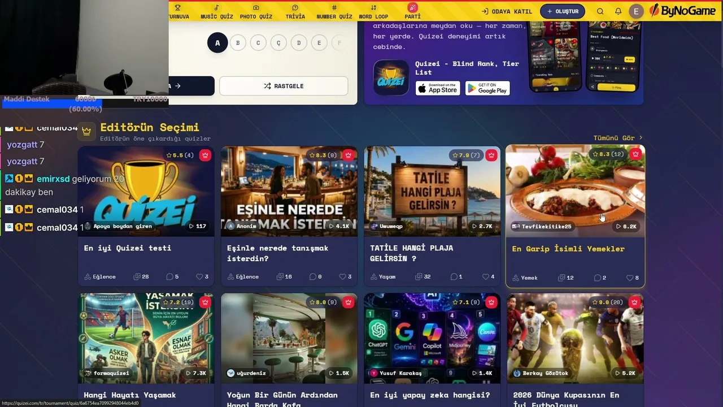Image resolution: width=723 pixels, height=407 pixels.
Task: Click the Editörün Seçimi crown icon
Action: (x=86, y=131)
